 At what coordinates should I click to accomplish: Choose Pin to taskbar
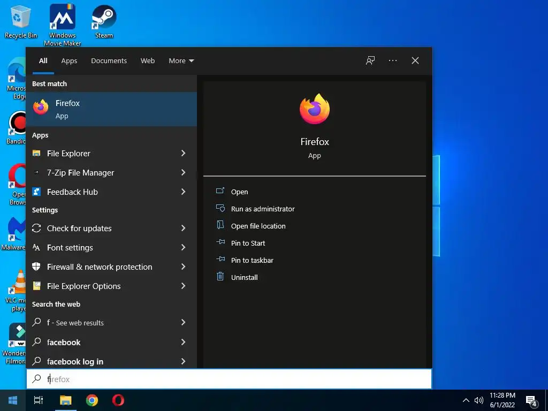click(253, 260)
